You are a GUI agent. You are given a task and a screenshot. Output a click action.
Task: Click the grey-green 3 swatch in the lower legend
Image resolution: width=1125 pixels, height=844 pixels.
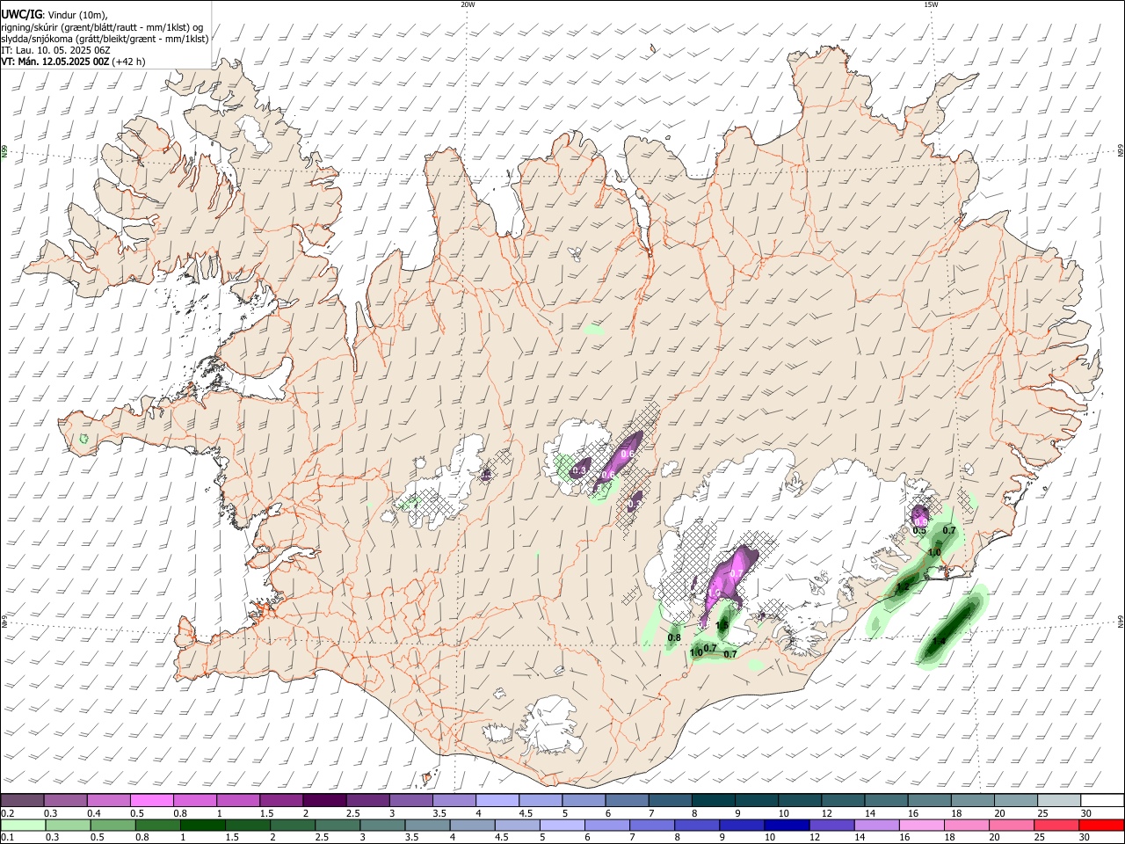pos(382,825)
